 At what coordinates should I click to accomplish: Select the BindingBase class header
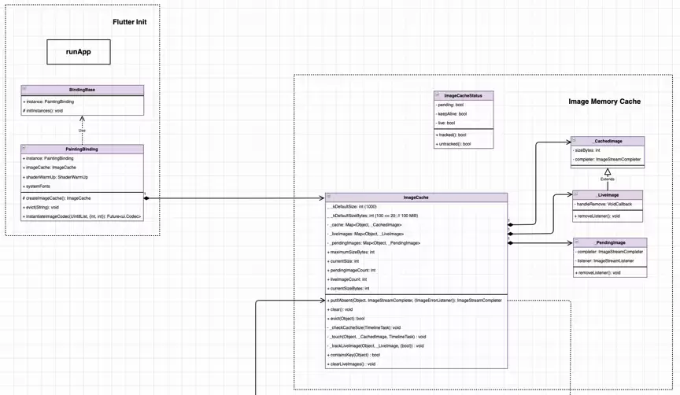pyautogui.click(x=83, y=90)
